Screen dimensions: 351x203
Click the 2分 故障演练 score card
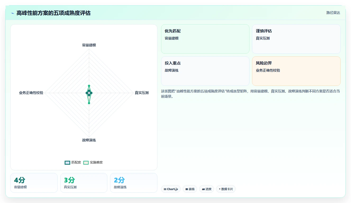tap(134, 183)
